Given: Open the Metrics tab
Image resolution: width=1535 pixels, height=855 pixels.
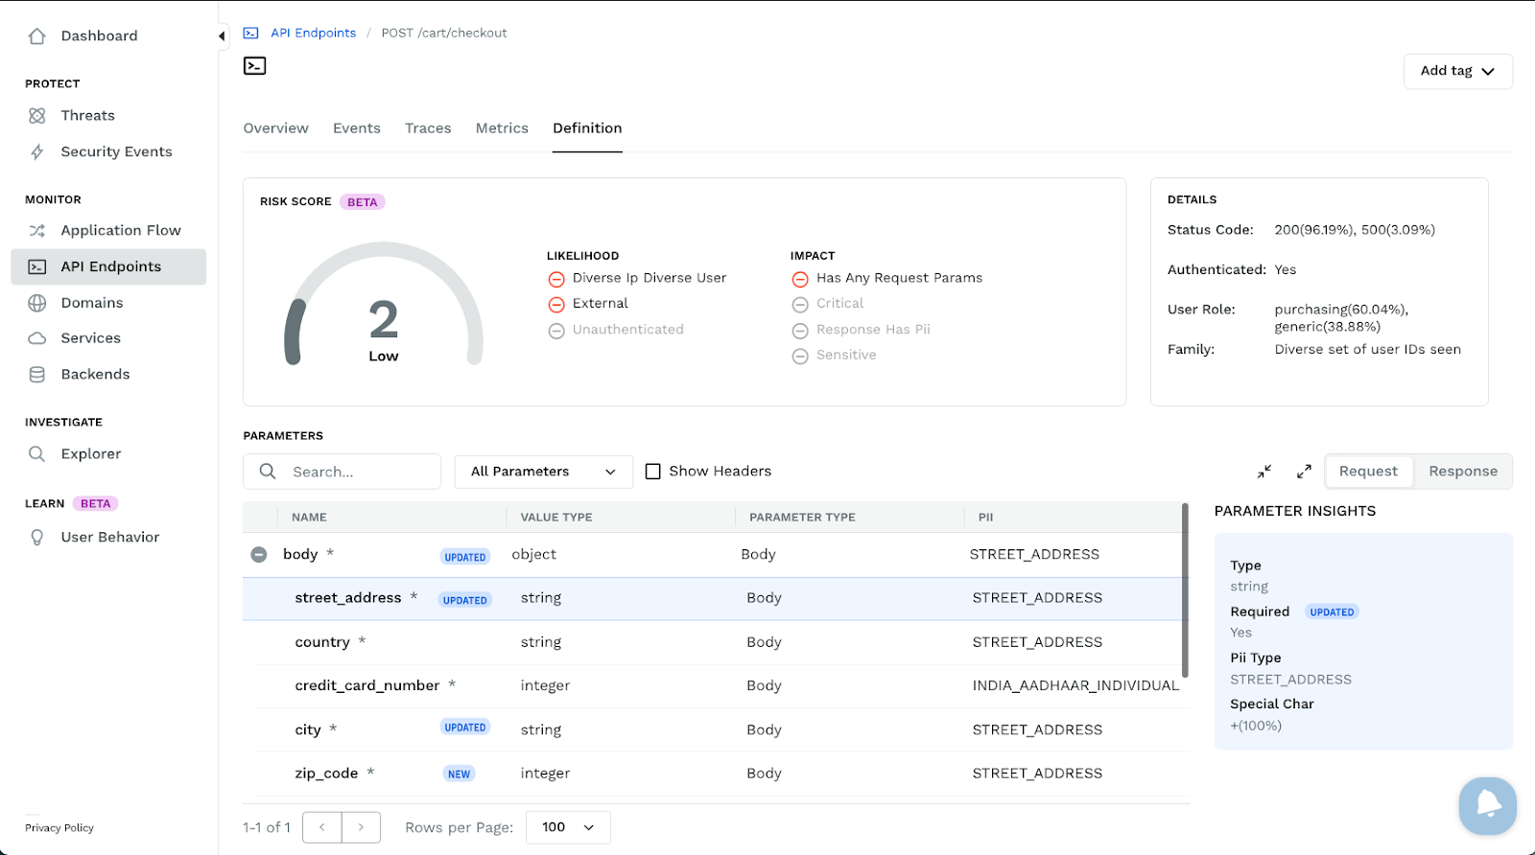Looking at the screenshot, I should pyautogui.click(x=502, y=128).
